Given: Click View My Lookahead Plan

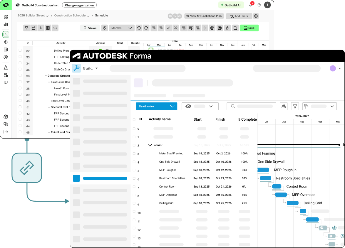Looking at the screenshot, I should (x=204, y=16).
